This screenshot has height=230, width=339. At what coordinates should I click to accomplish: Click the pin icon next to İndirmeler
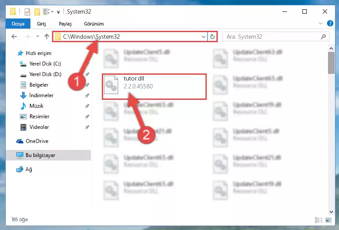click(87, 95)
